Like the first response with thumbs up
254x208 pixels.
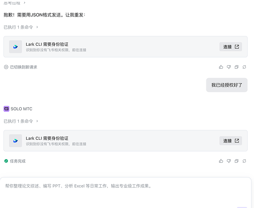click(x=221, y=67)
